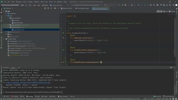Open terminal panel settings gear
This screenshot has width=178, height=100.
click(171, 67)
